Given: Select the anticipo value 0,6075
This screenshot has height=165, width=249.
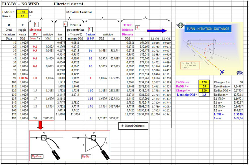Looking at the screenshot, I should click(x=50, y=66).
